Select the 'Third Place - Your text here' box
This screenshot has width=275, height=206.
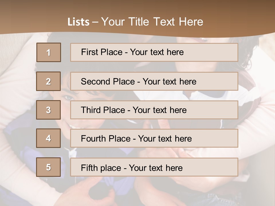tap(154, 110)
